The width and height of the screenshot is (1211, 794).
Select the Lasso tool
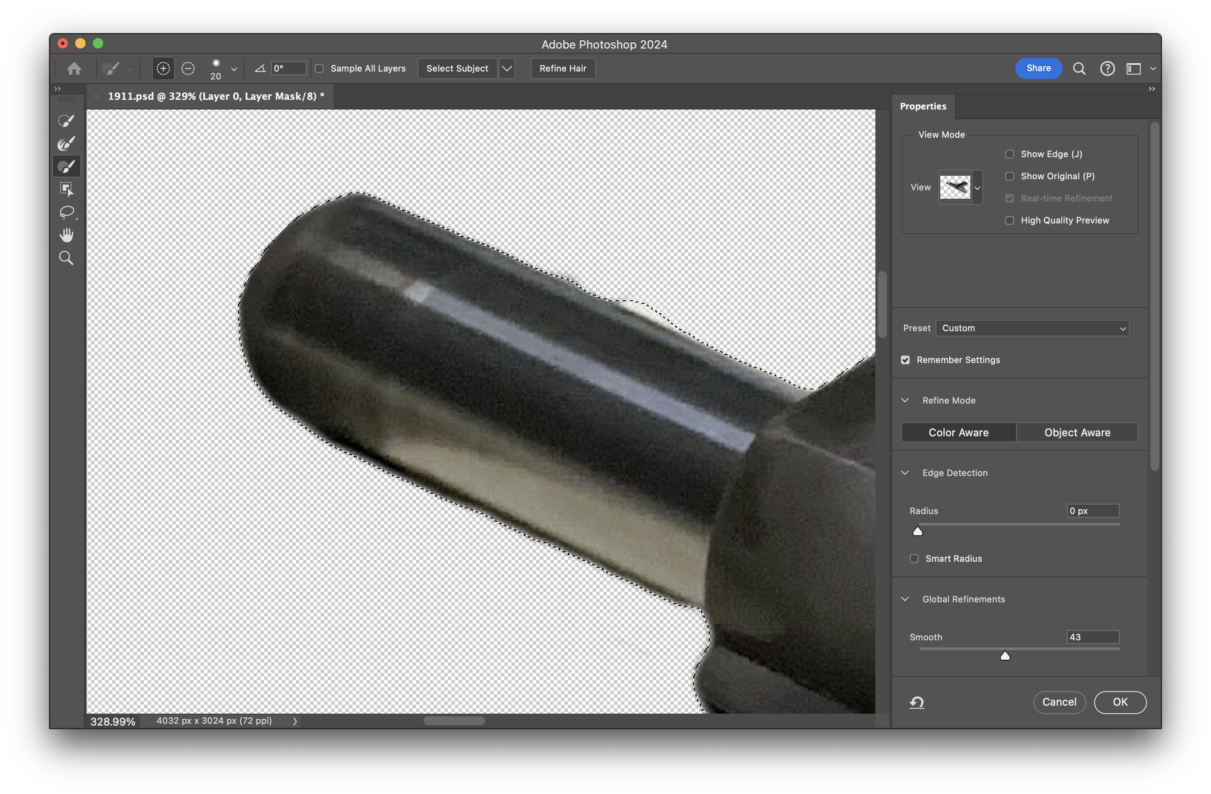click(x=66, y=212)
